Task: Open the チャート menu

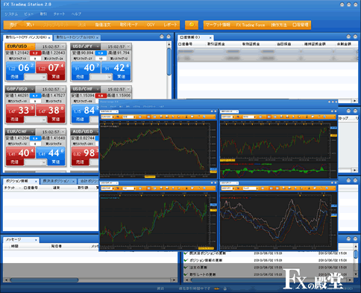Action: tap(59, 14)
